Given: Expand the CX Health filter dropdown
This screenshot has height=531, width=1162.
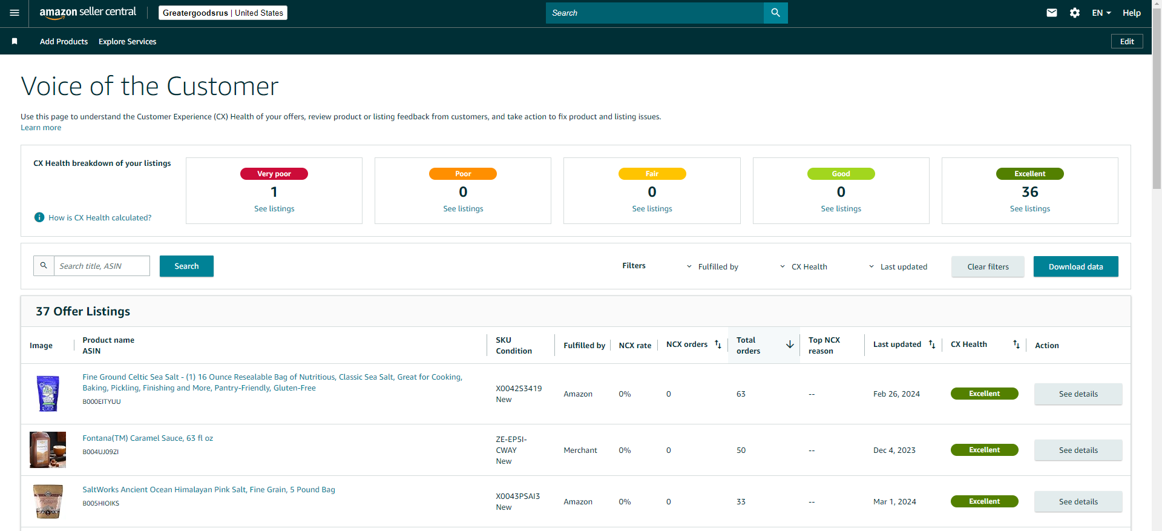Looking at the screenshot, I should (803, 266).
